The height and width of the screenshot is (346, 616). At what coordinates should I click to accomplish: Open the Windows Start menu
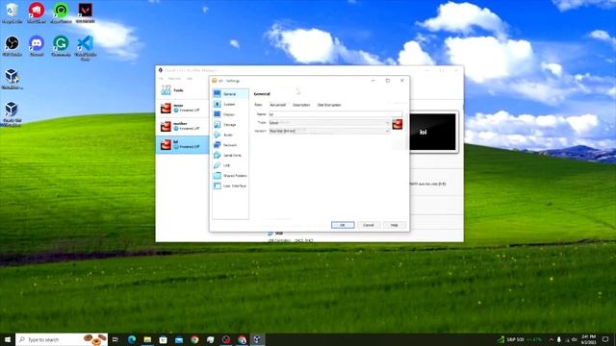click(8, 339)
